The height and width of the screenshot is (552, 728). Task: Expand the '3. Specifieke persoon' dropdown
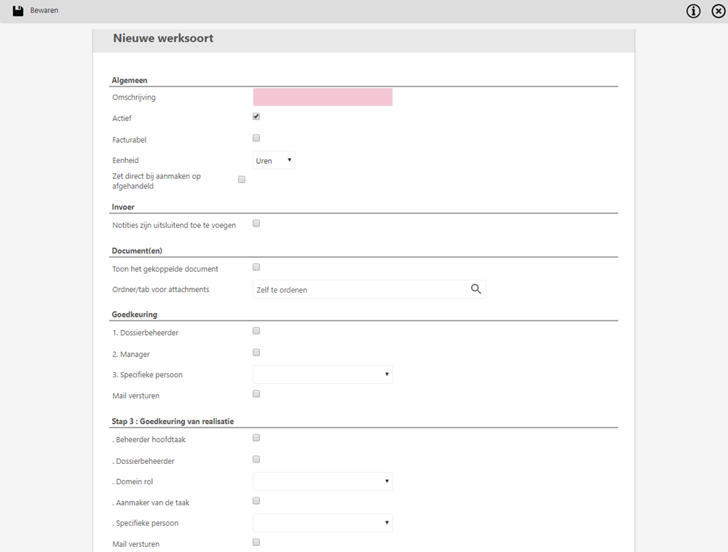pyautogui.click(x=323, y=374)
